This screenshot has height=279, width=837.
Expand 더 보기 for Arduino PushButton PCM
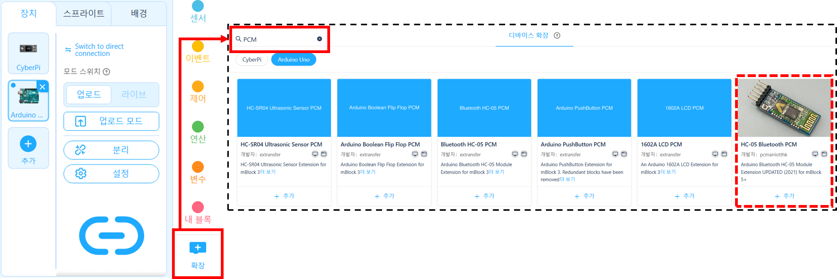point(567,180)
